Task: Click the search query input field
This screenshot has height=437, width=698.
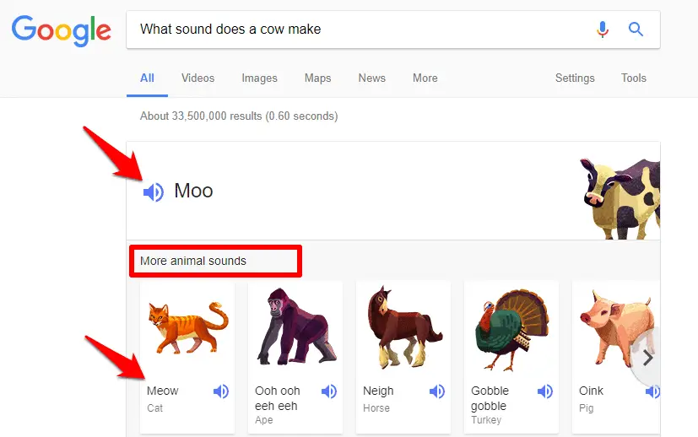Action: 360,30
